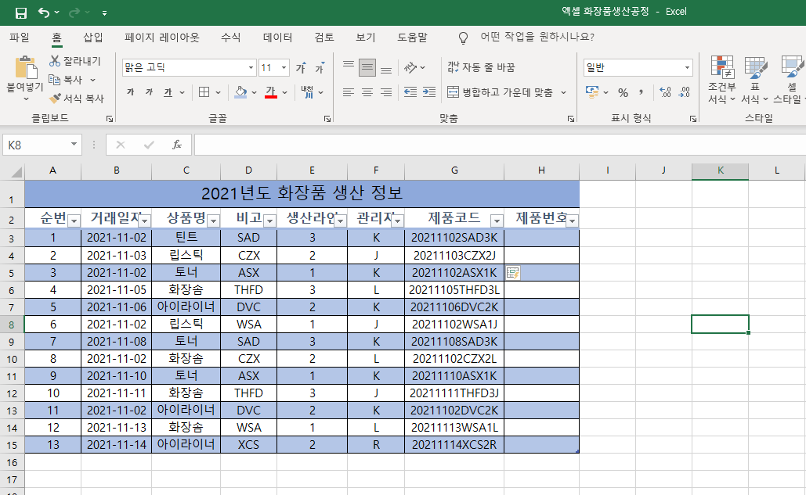Click title cell 2021년도 화장품 생산 정보
The width and height of the screenshot is (806, 495).
(x=302, y=193)
